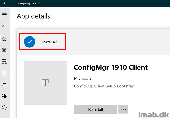Expand the hamburger navigation menu
This screenshot has width=170, height=118.
pyautogui.click(x=4, y=13)
